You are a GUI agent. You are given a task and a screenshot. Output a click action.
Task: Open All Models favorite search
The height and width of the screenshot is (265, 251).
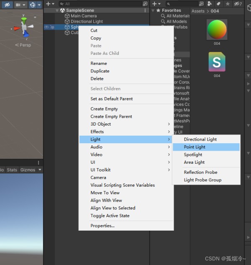pos(177,21)
